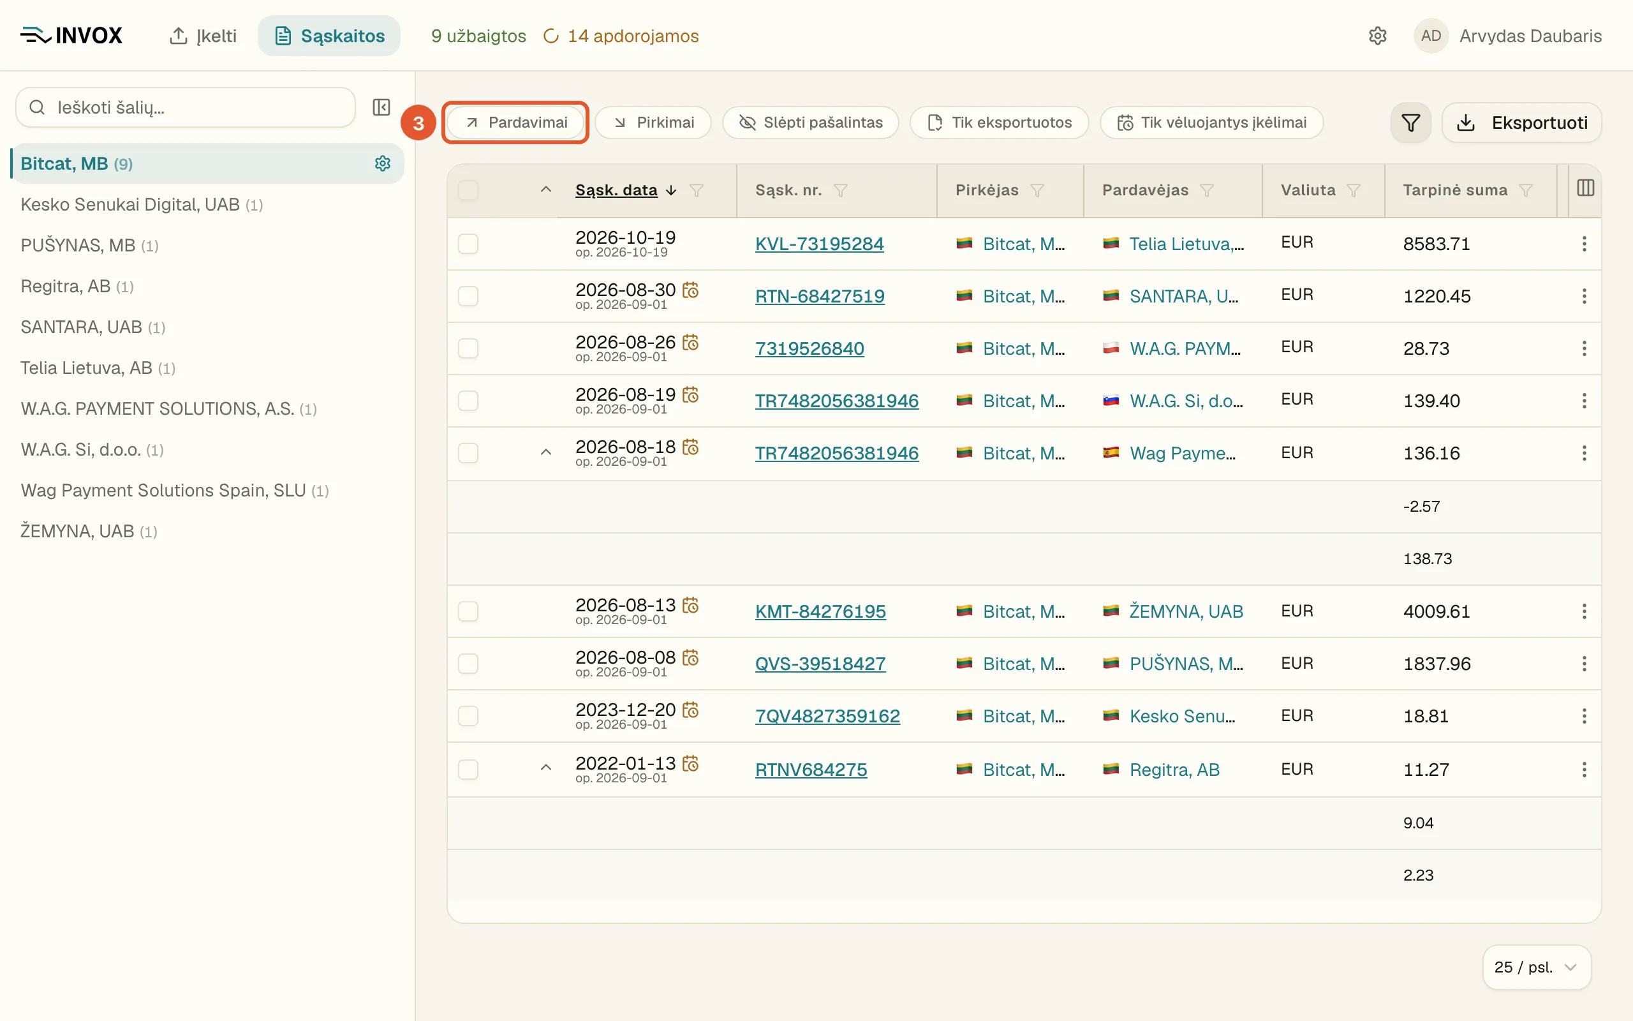The image size is (1633, 1021).
Task: Select Pirkimai filter chip
Action: 653,123
